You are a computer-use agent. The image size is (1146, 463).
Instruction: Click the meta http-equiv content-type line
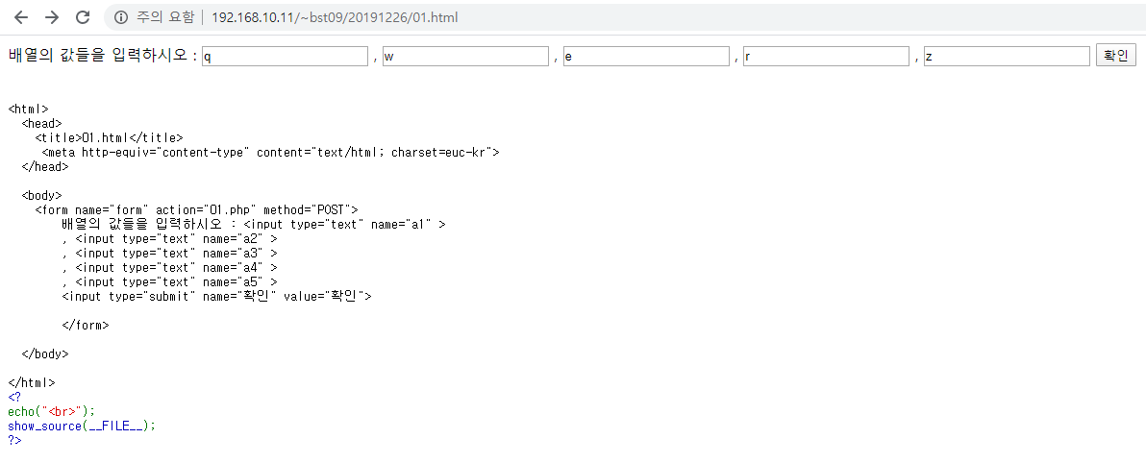point(270,152)
